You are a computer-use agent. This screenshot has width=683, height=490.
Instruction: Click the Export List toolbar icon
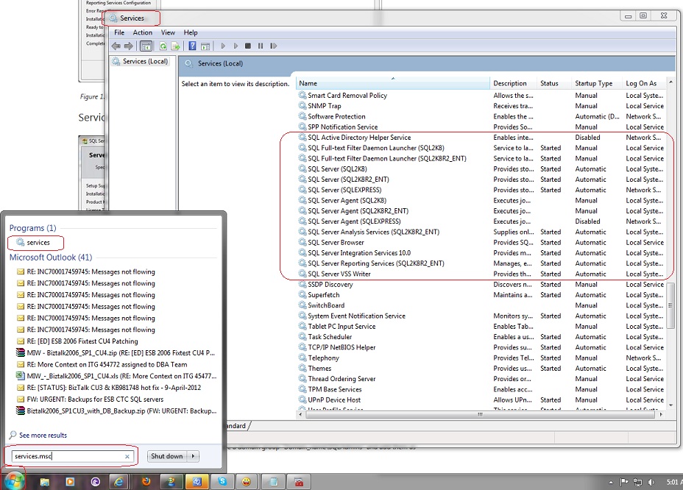[176, 46]
